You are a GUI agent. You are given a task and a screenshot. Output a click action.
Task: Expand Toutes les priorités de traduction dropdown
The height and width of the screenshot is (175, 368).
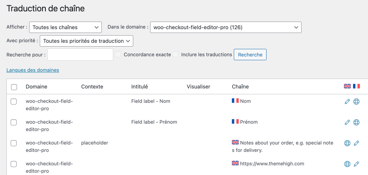coord(87,41)
